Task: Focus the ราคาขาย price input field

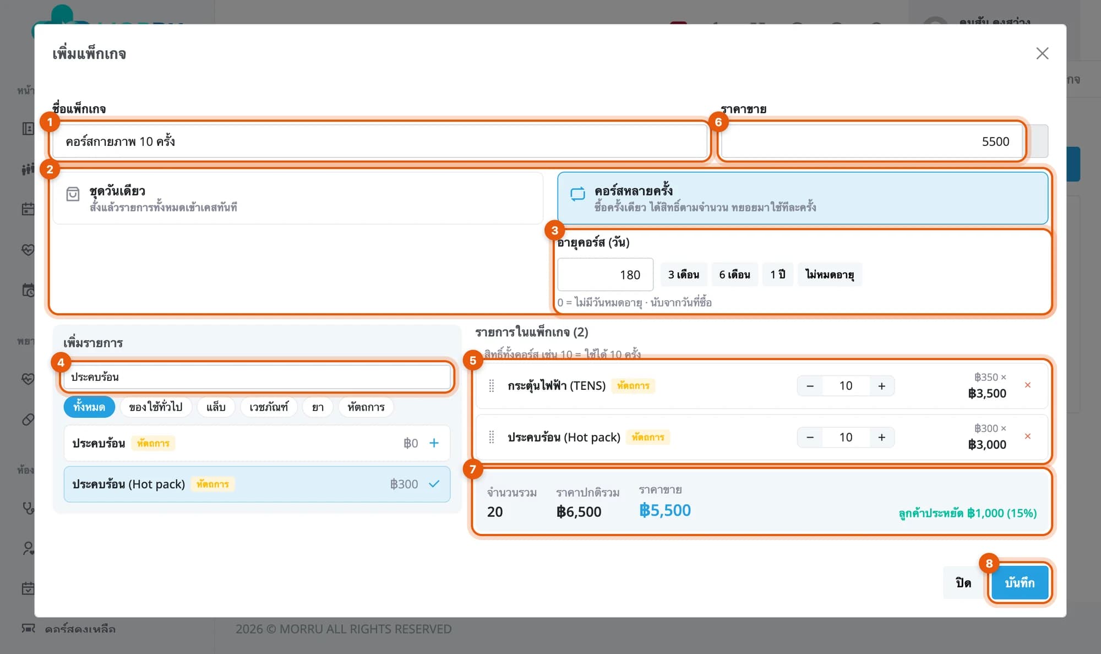Action: pyautogui.click(x=872, y=141)
